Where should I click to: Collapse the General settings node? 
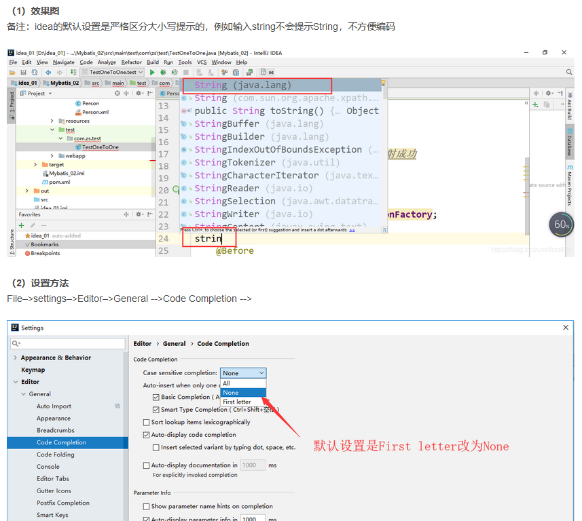[x=23, y=394]
